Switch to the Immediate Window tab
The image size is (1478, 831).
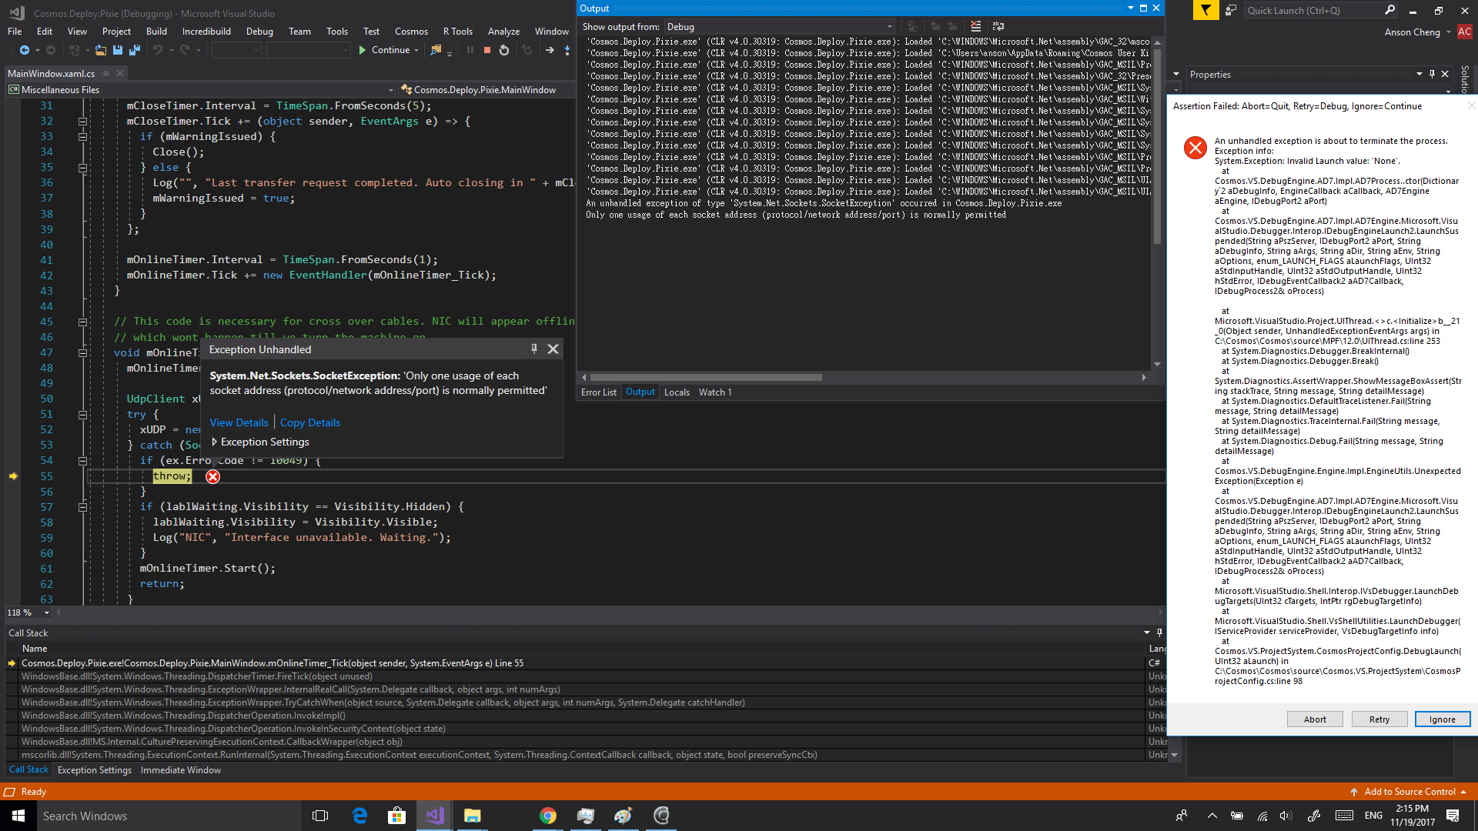[181, 770]
